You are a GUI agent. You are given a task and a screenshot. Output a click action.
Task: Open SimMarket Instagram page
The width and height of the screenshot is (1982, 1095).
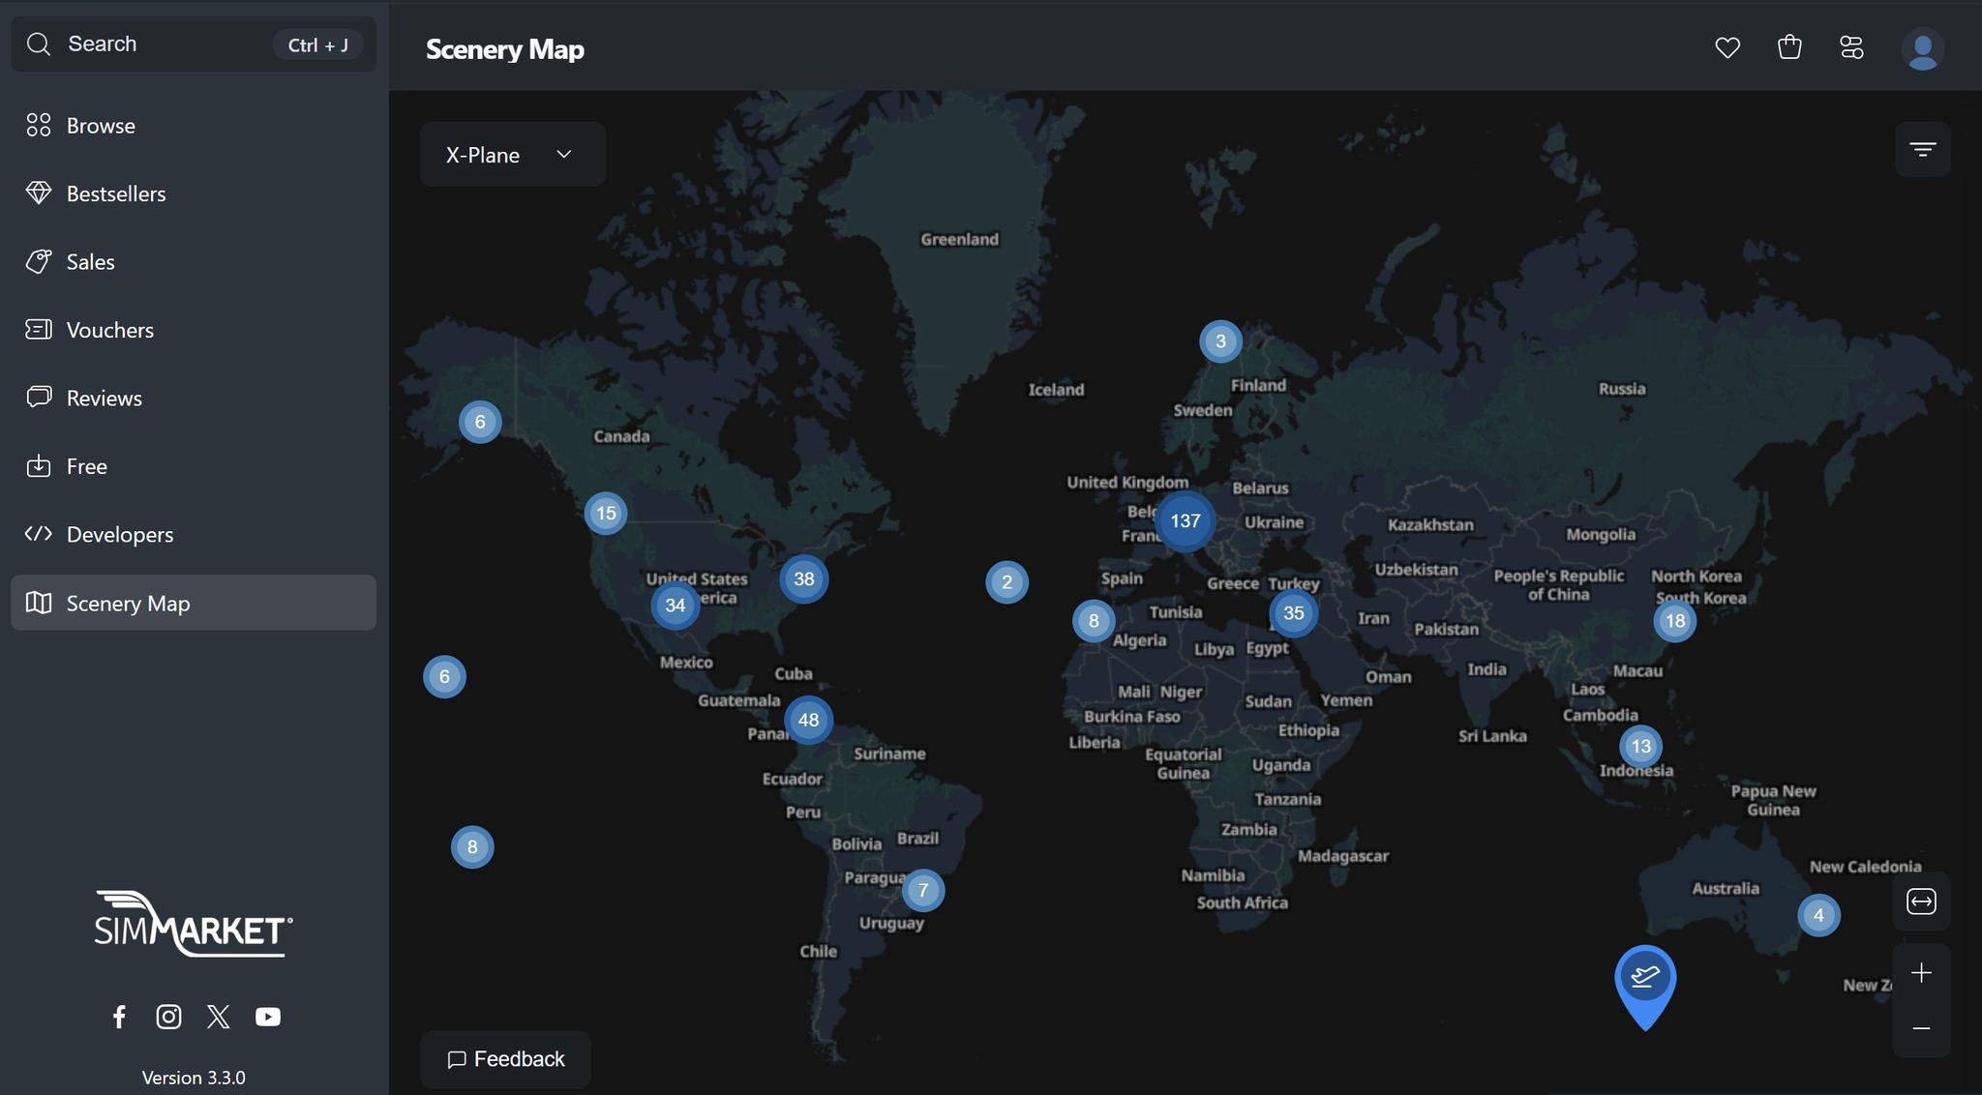coord(168,1017)
